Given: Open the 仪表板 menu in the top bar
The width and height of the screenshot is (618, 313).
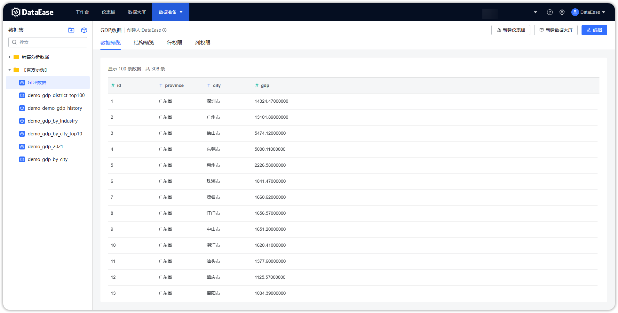Looking at the screenshot, I should [x=108, y=12].
